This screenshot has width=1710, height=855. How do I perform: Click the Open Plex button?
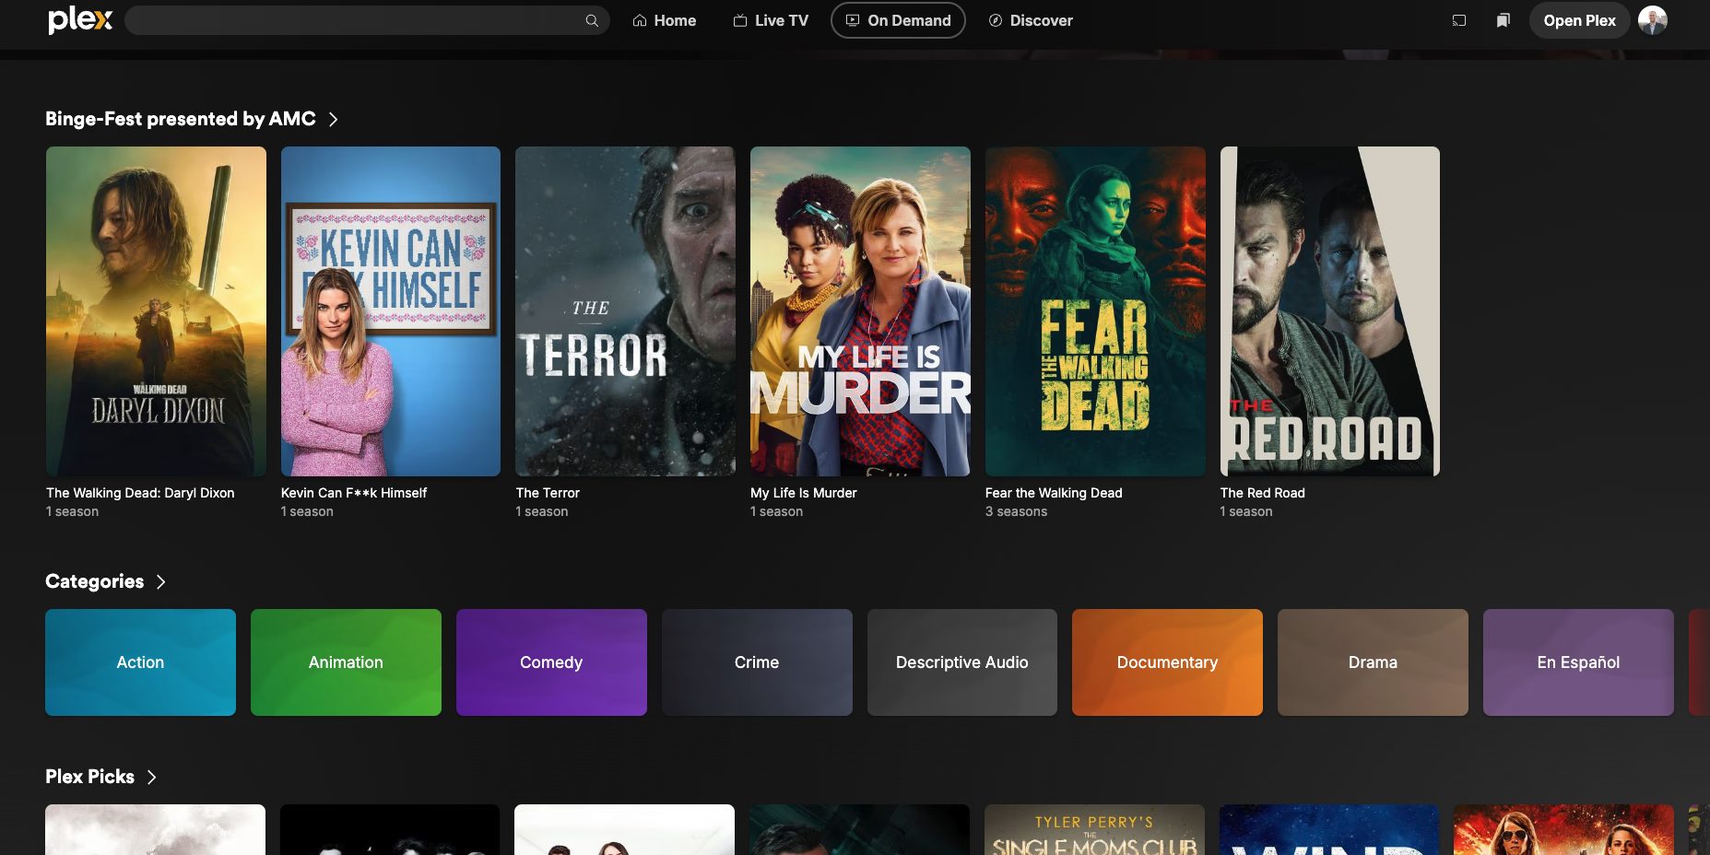click(x=1579, y=20)
